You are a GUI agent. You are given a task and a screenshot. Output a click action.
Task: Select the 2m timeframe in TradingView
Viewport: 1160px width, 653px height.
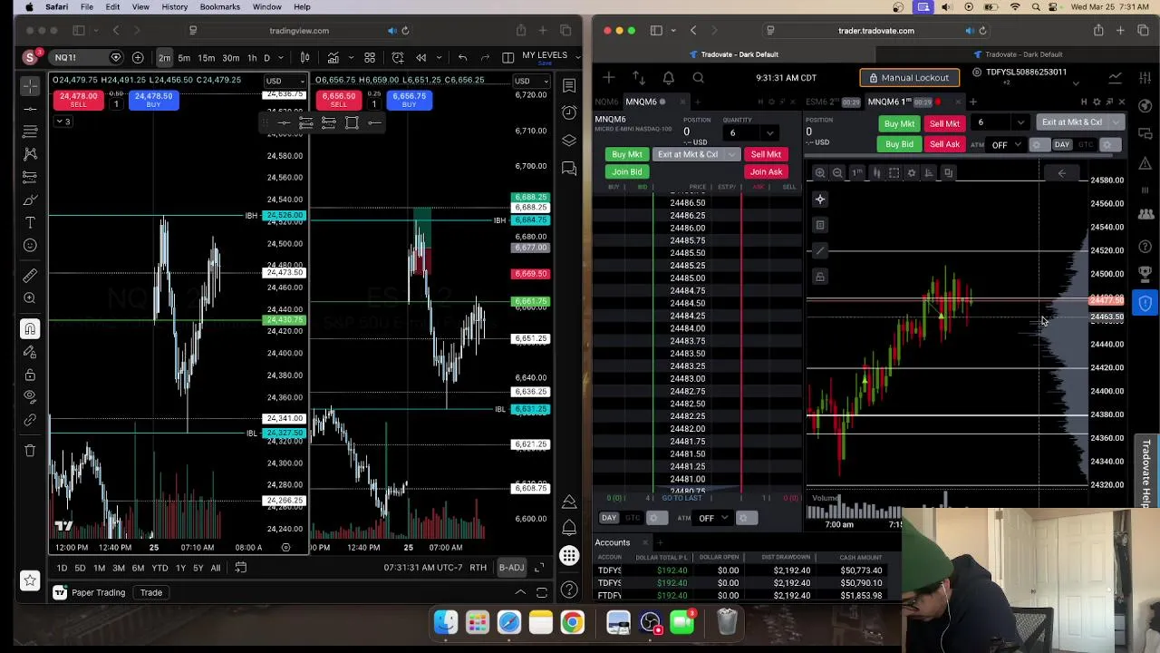[164, 58]
